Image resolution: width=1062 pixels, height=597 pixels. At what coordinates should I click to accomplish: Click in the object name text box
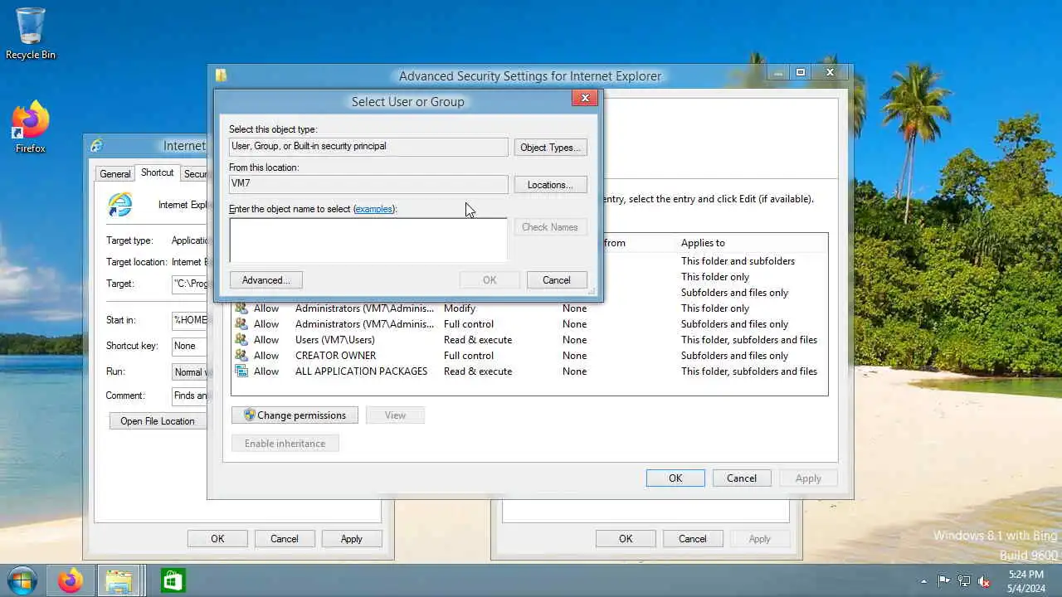pos(368,240)
